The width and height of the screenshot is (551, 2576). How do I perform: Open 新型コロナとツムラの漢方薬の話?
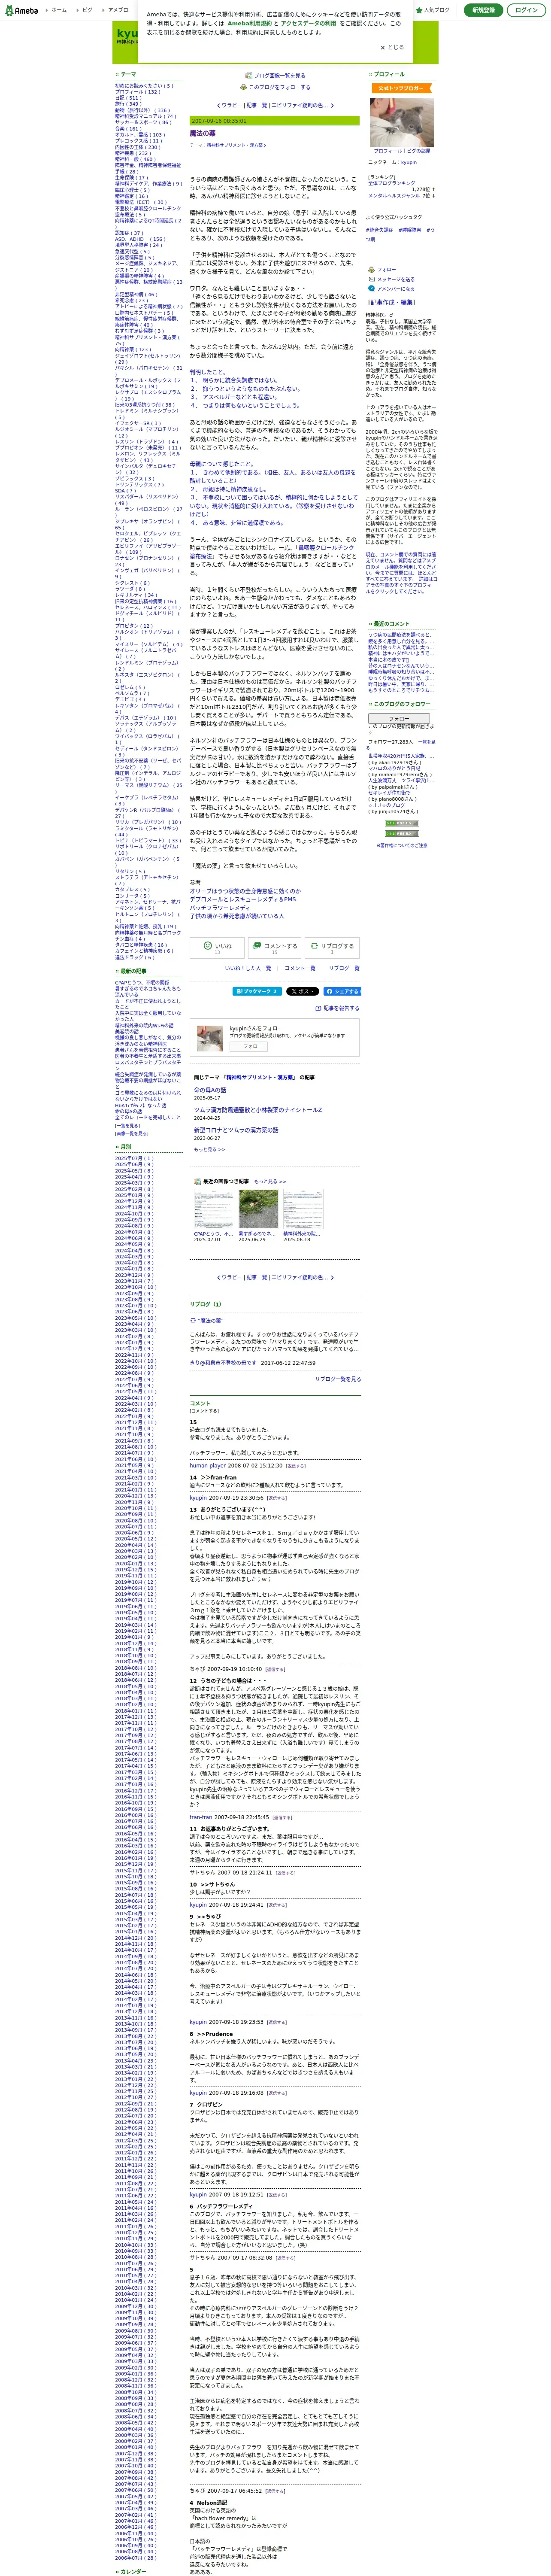[x=236, y=1130]
